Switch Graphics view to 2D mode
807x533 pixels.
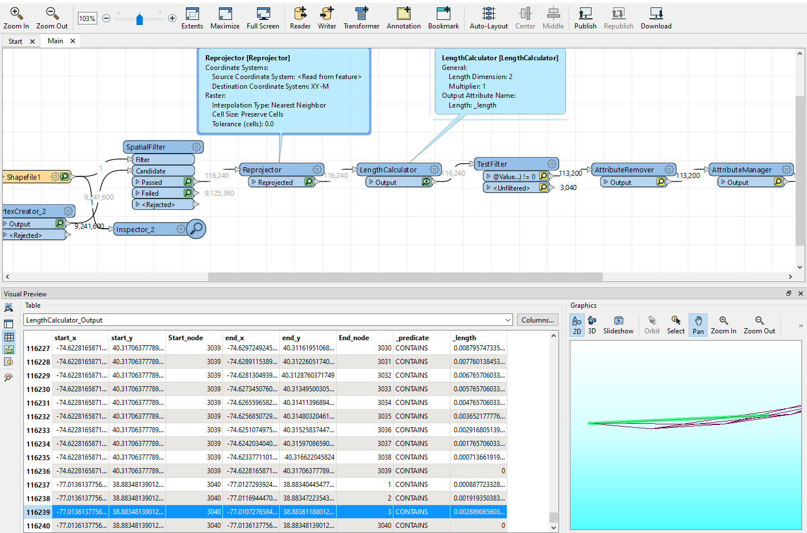pyautogui.click(x=577, y=325)
